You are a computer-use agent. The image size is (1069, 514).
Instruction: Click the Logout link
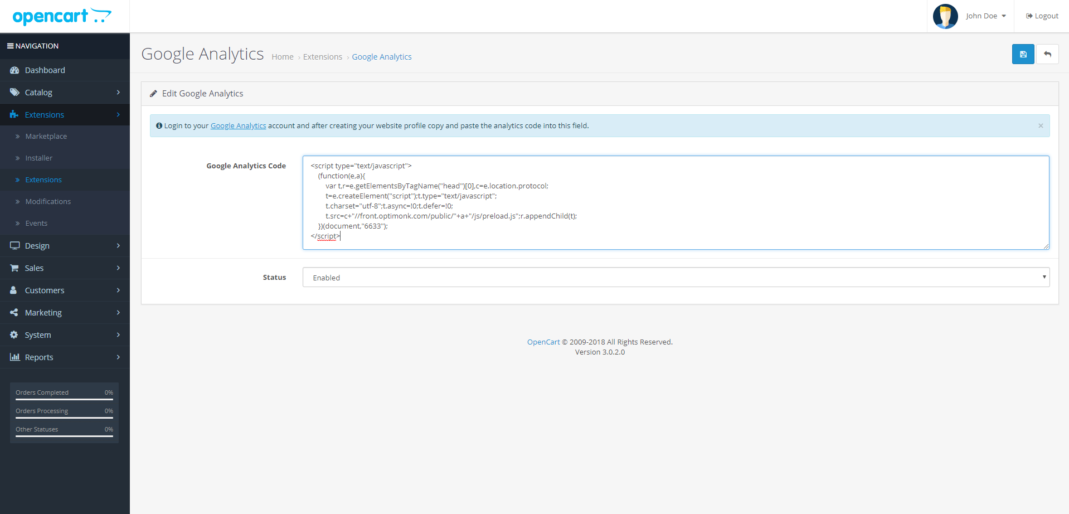coord(1042,16)
